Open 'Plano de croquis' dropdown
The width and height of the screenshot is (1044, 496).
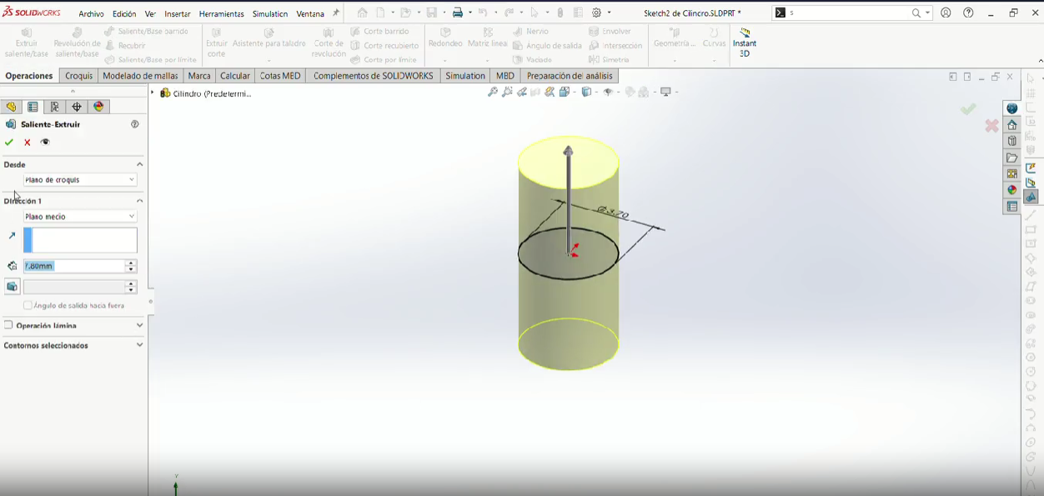tap(80, 180)
